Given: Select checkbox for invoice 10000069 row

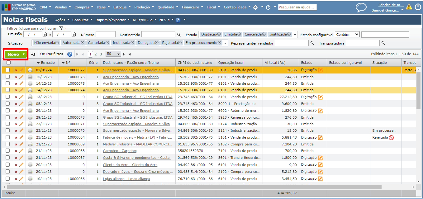Looking at the screenshot, I should tap(8, 144).
